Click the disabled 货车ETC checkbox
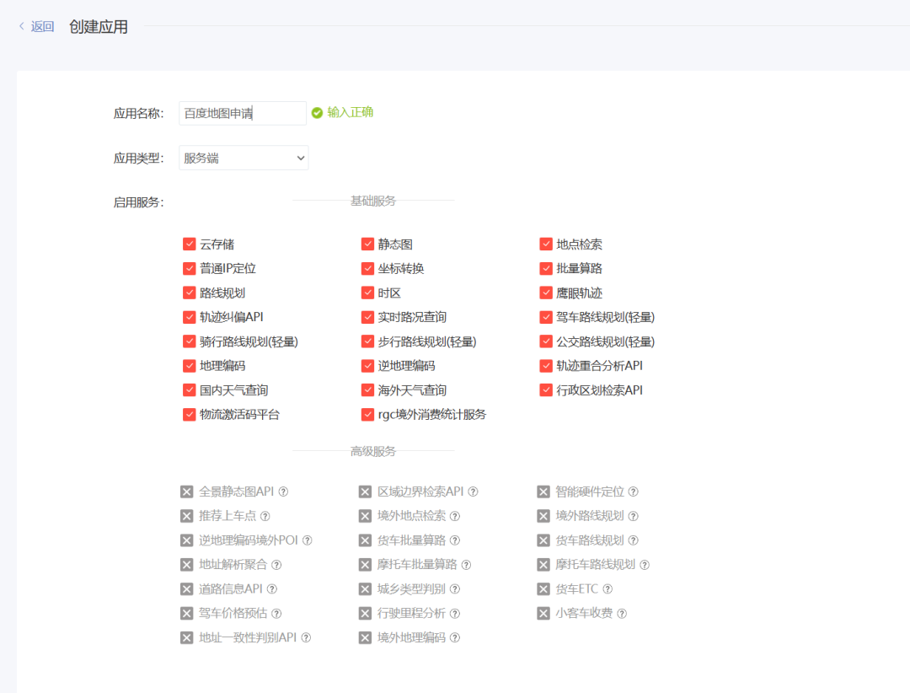Viewport: 910px width, 693px height. tap(543, 589)
